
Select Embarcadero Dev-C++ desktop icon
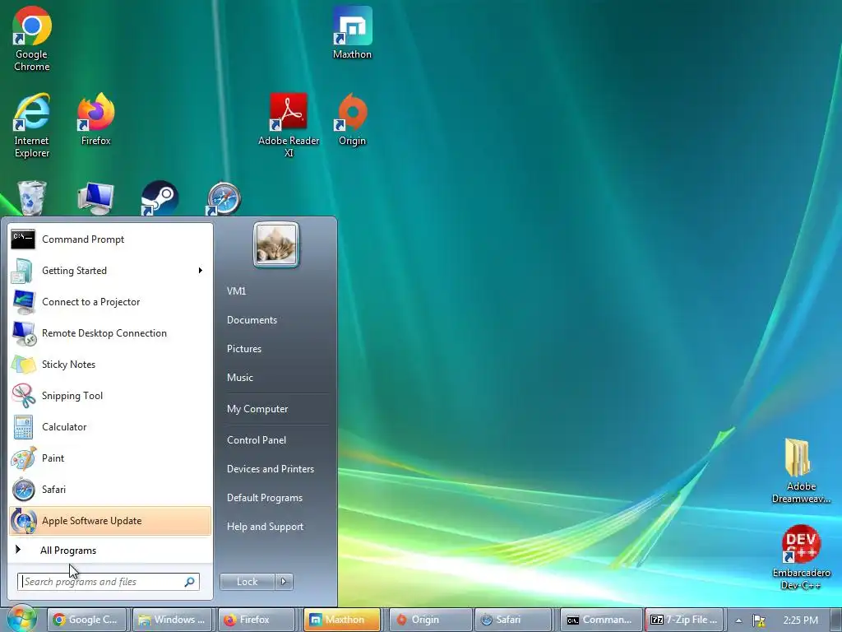click(x=801, y=558)
